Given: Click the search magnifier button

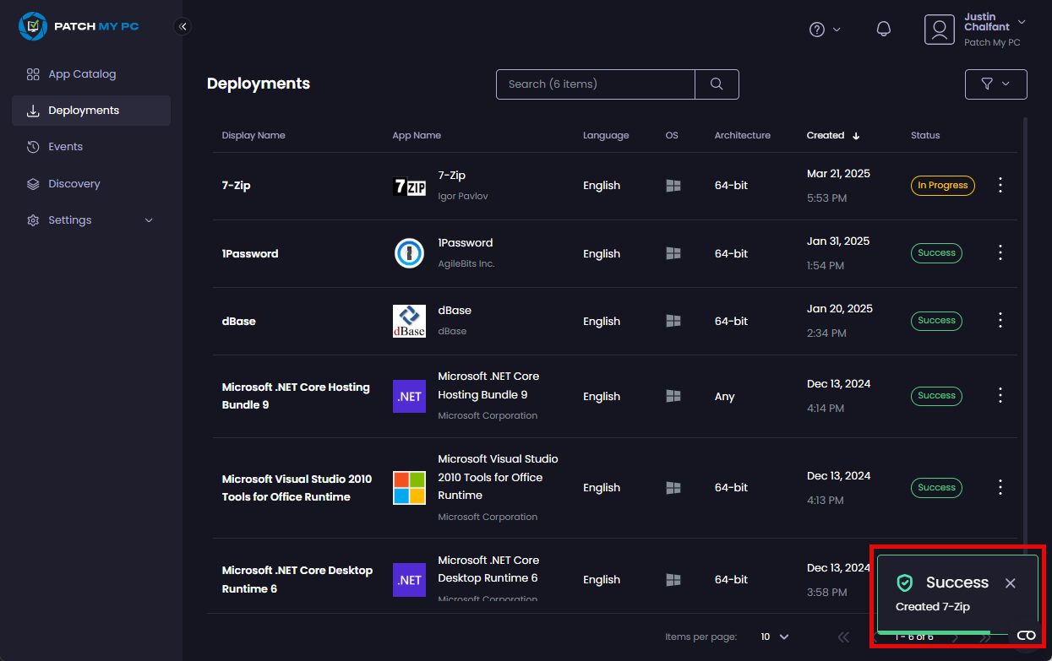Looking at the screenshot, I should (x=717, y=84).
